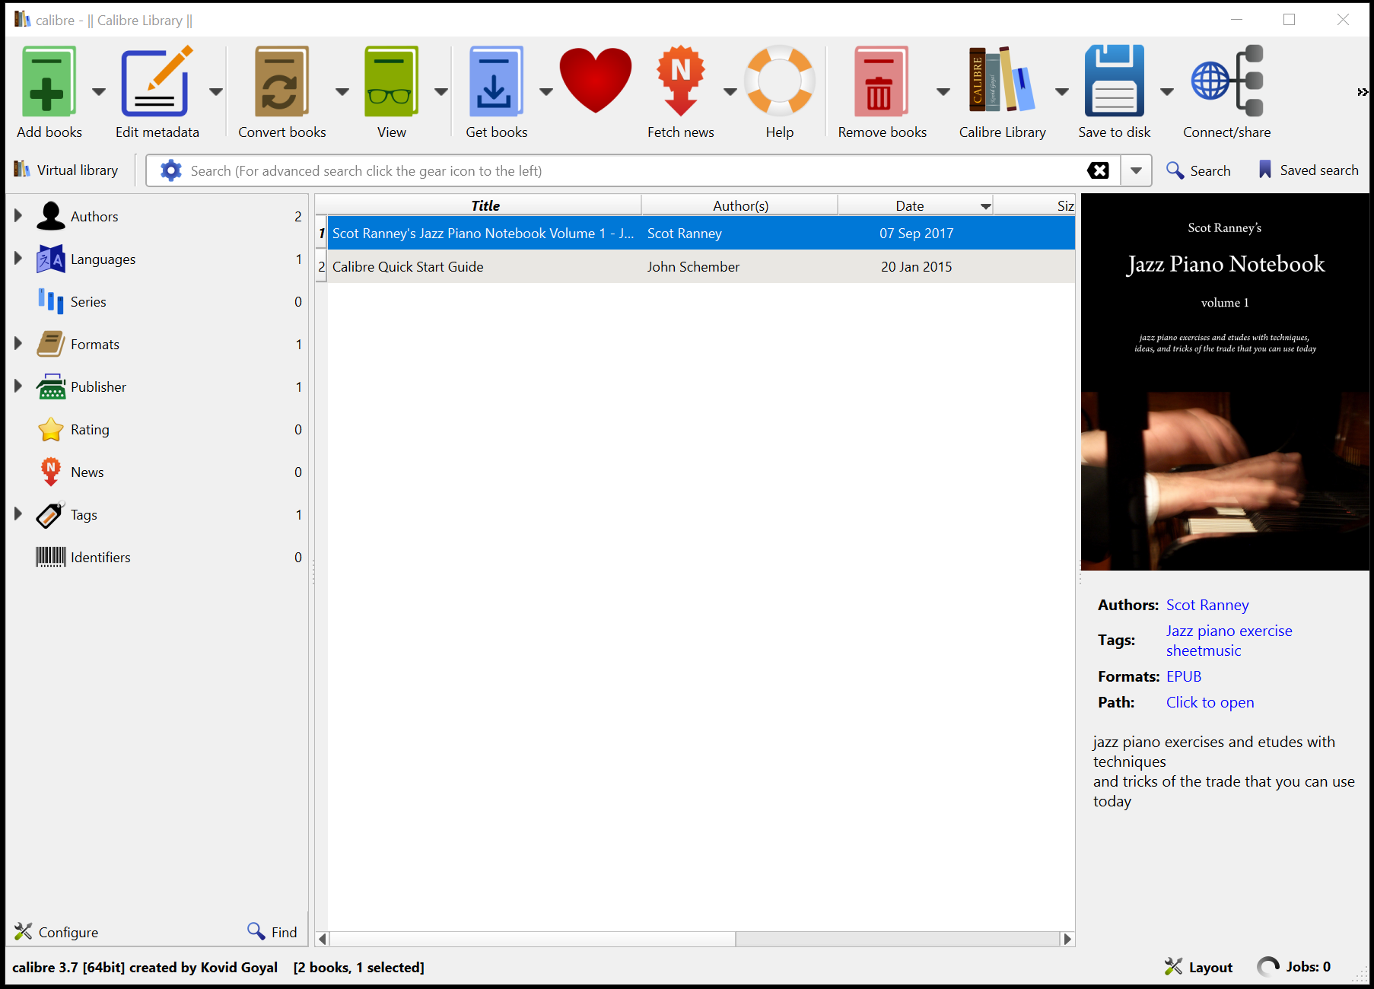Open the search history dropdown arrow
1374x989 pixels.
pyautogui.click(x=1136, y=170)
